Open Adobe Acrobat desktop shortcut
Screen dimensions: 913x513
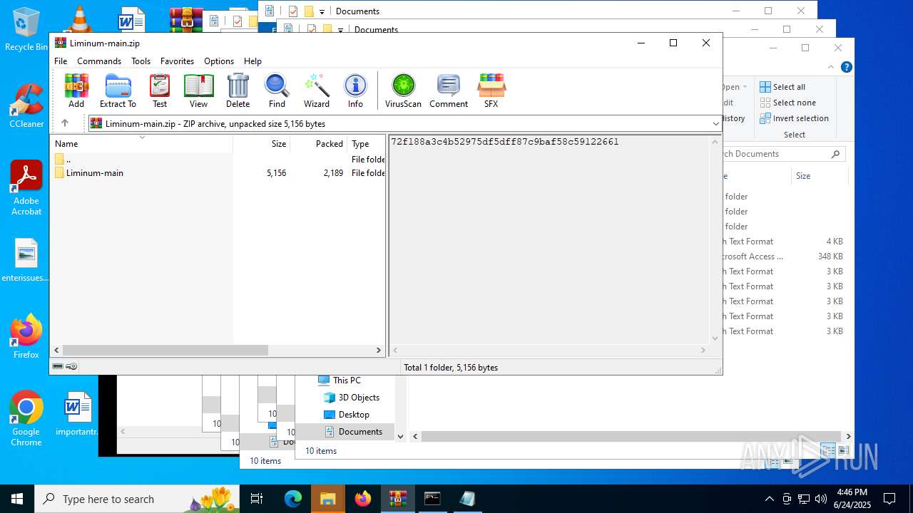tap(26, 187)
